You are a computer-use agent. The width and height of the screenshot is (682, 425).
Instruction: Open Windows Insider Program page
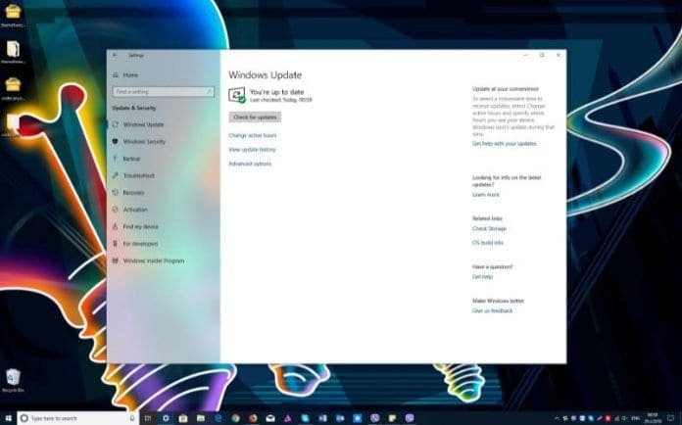click(152, 261)
